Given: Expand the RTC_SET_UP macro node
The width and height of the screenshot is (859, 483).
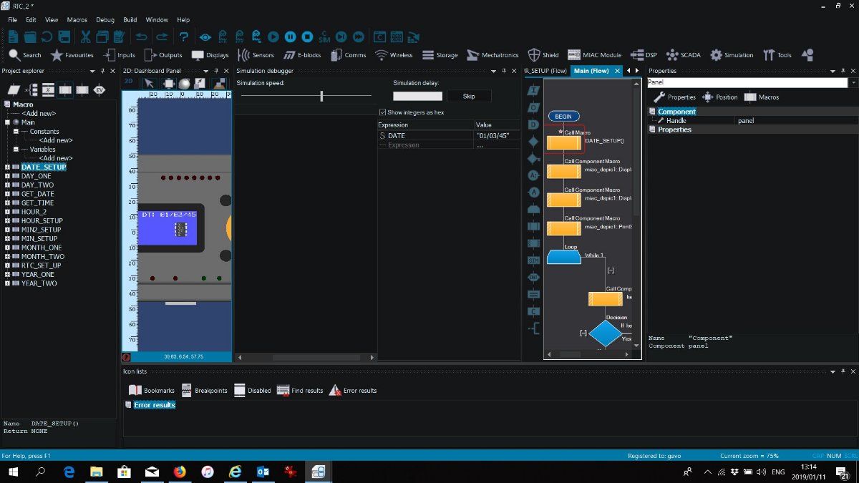Looking at the screenshot, I should click(x=7, y=265).
